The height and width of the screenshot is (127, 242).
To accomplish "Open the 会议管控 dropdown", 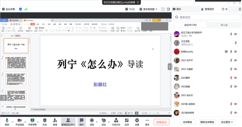I will click(x=228, y=122).
